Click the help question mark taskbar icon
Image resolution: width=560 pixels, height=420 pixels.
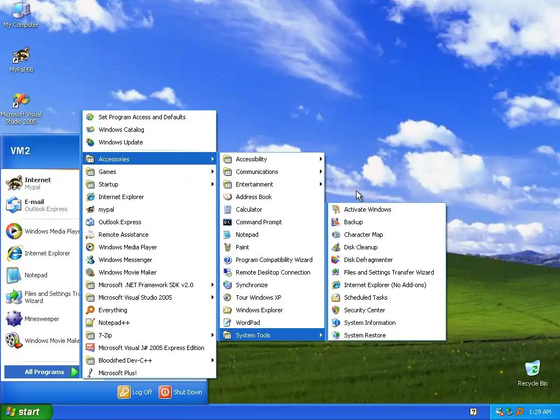474,412
